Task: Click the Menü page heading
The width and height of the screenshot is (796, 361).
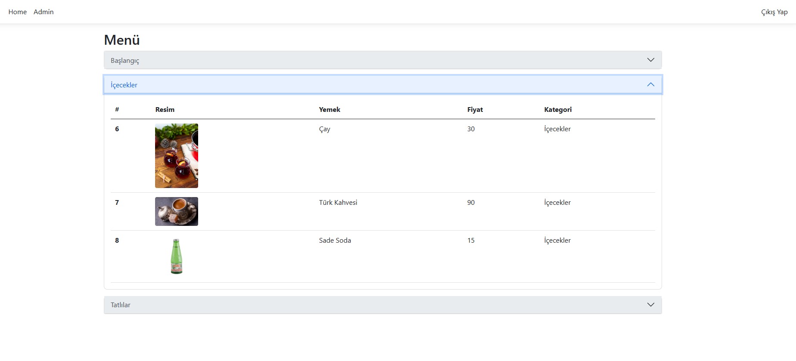Action: 122,40
